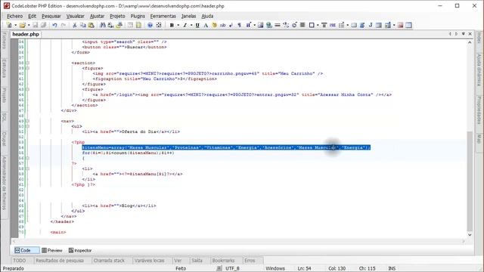Click the Horizontal rule icon
Viewport: 484px width, 272px height.
pyautogui.click(x=278, y=25)
